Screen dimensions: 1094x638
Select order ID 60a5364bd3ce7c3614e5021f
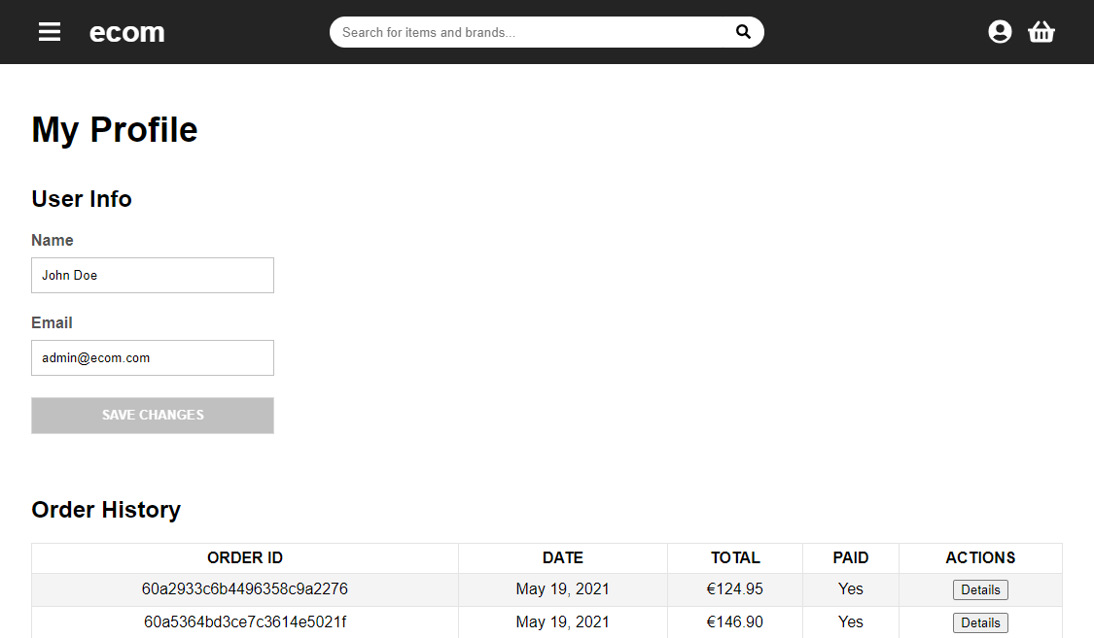pyautogui.click(x=245, y=622)
